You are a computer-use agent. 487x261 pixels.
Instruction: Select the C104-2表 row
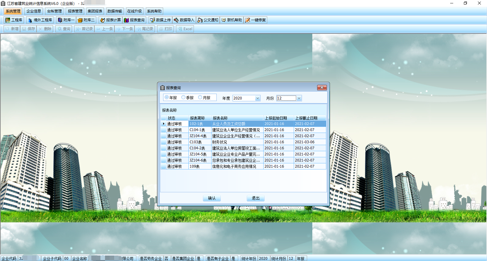click(243, 148)
